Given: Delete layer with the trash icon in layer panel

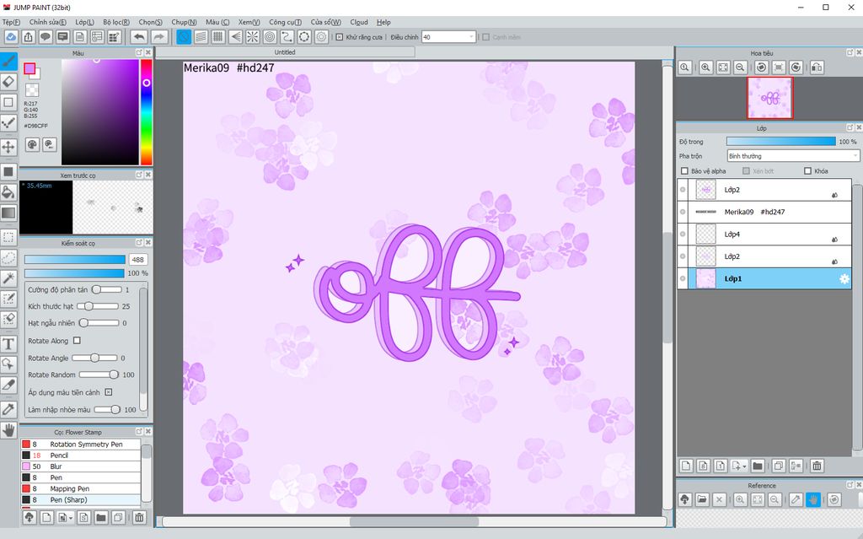Looking at the screenshot, I should click(817, 466).
